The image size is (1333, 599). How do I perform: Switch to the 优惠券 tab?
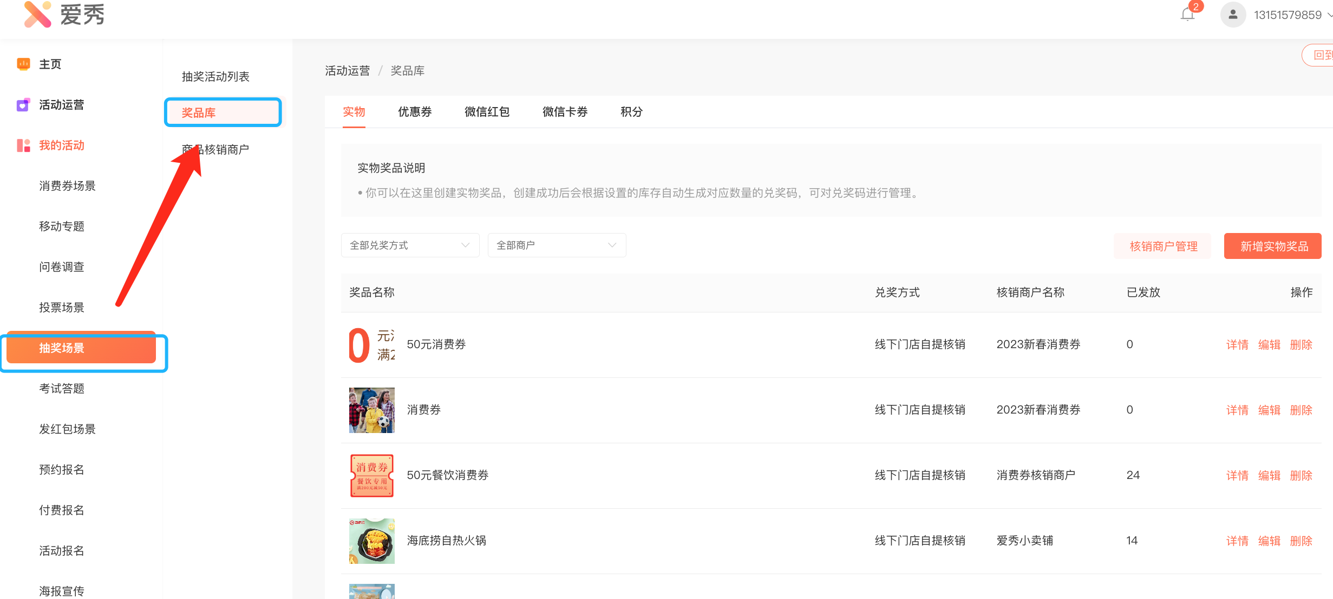point(415,112)
